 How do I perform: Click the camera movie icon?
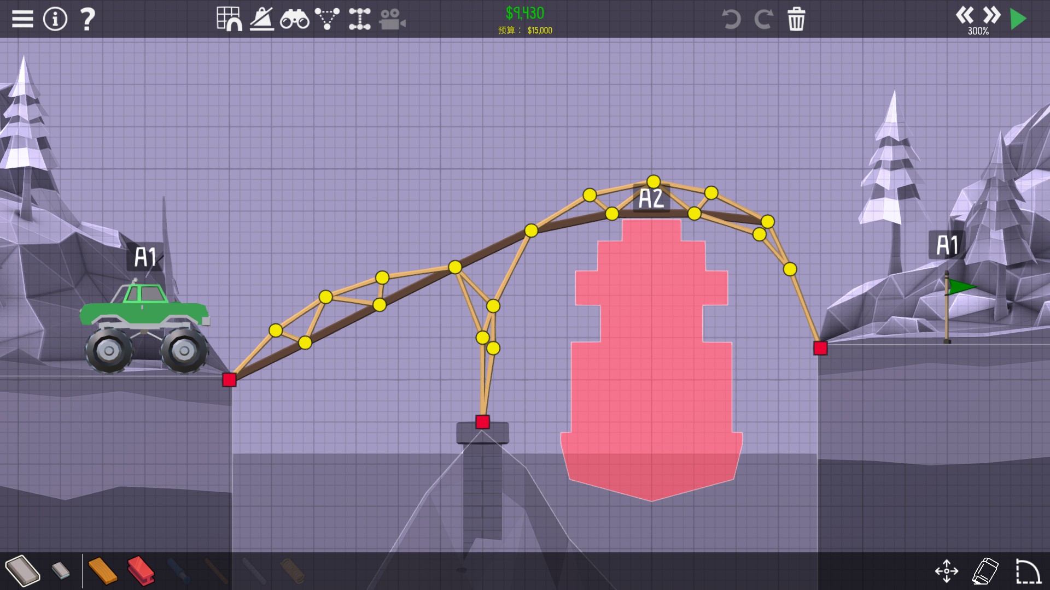392,19
